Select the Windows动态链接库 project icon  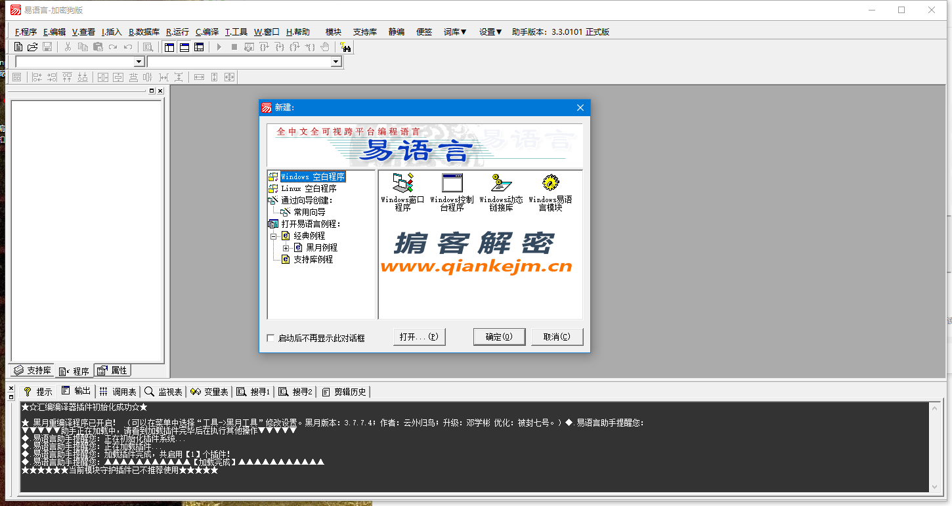[x=501, y=192]
